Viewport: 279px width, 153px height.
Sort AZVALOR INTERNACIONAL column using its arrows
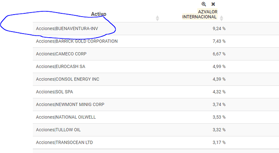click(221, 18)
